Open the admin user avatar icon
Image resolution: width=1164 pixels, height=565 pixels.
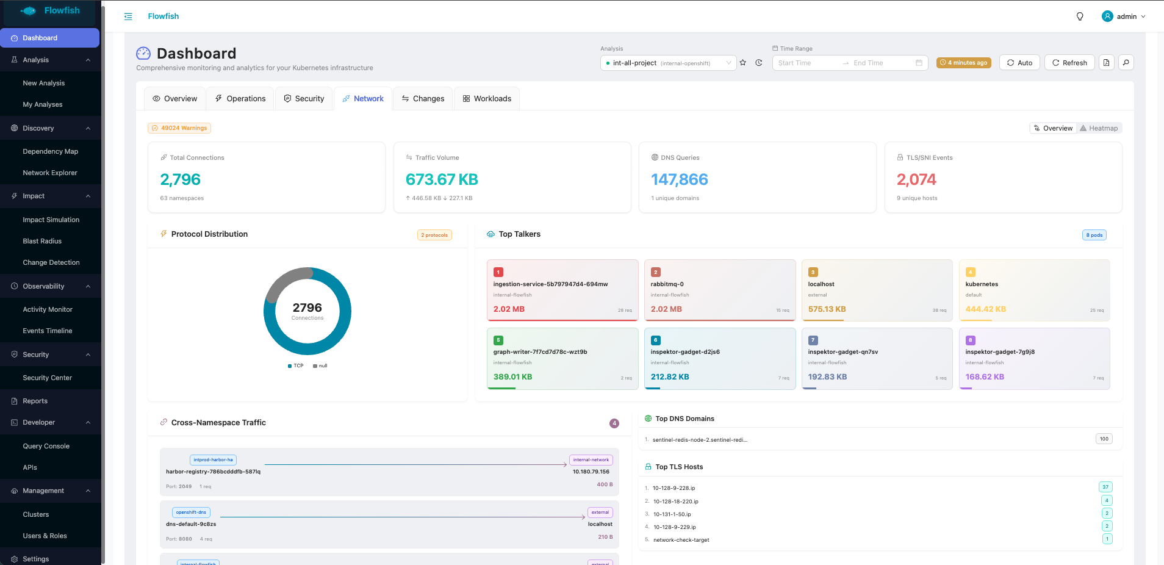(1107, 16)
